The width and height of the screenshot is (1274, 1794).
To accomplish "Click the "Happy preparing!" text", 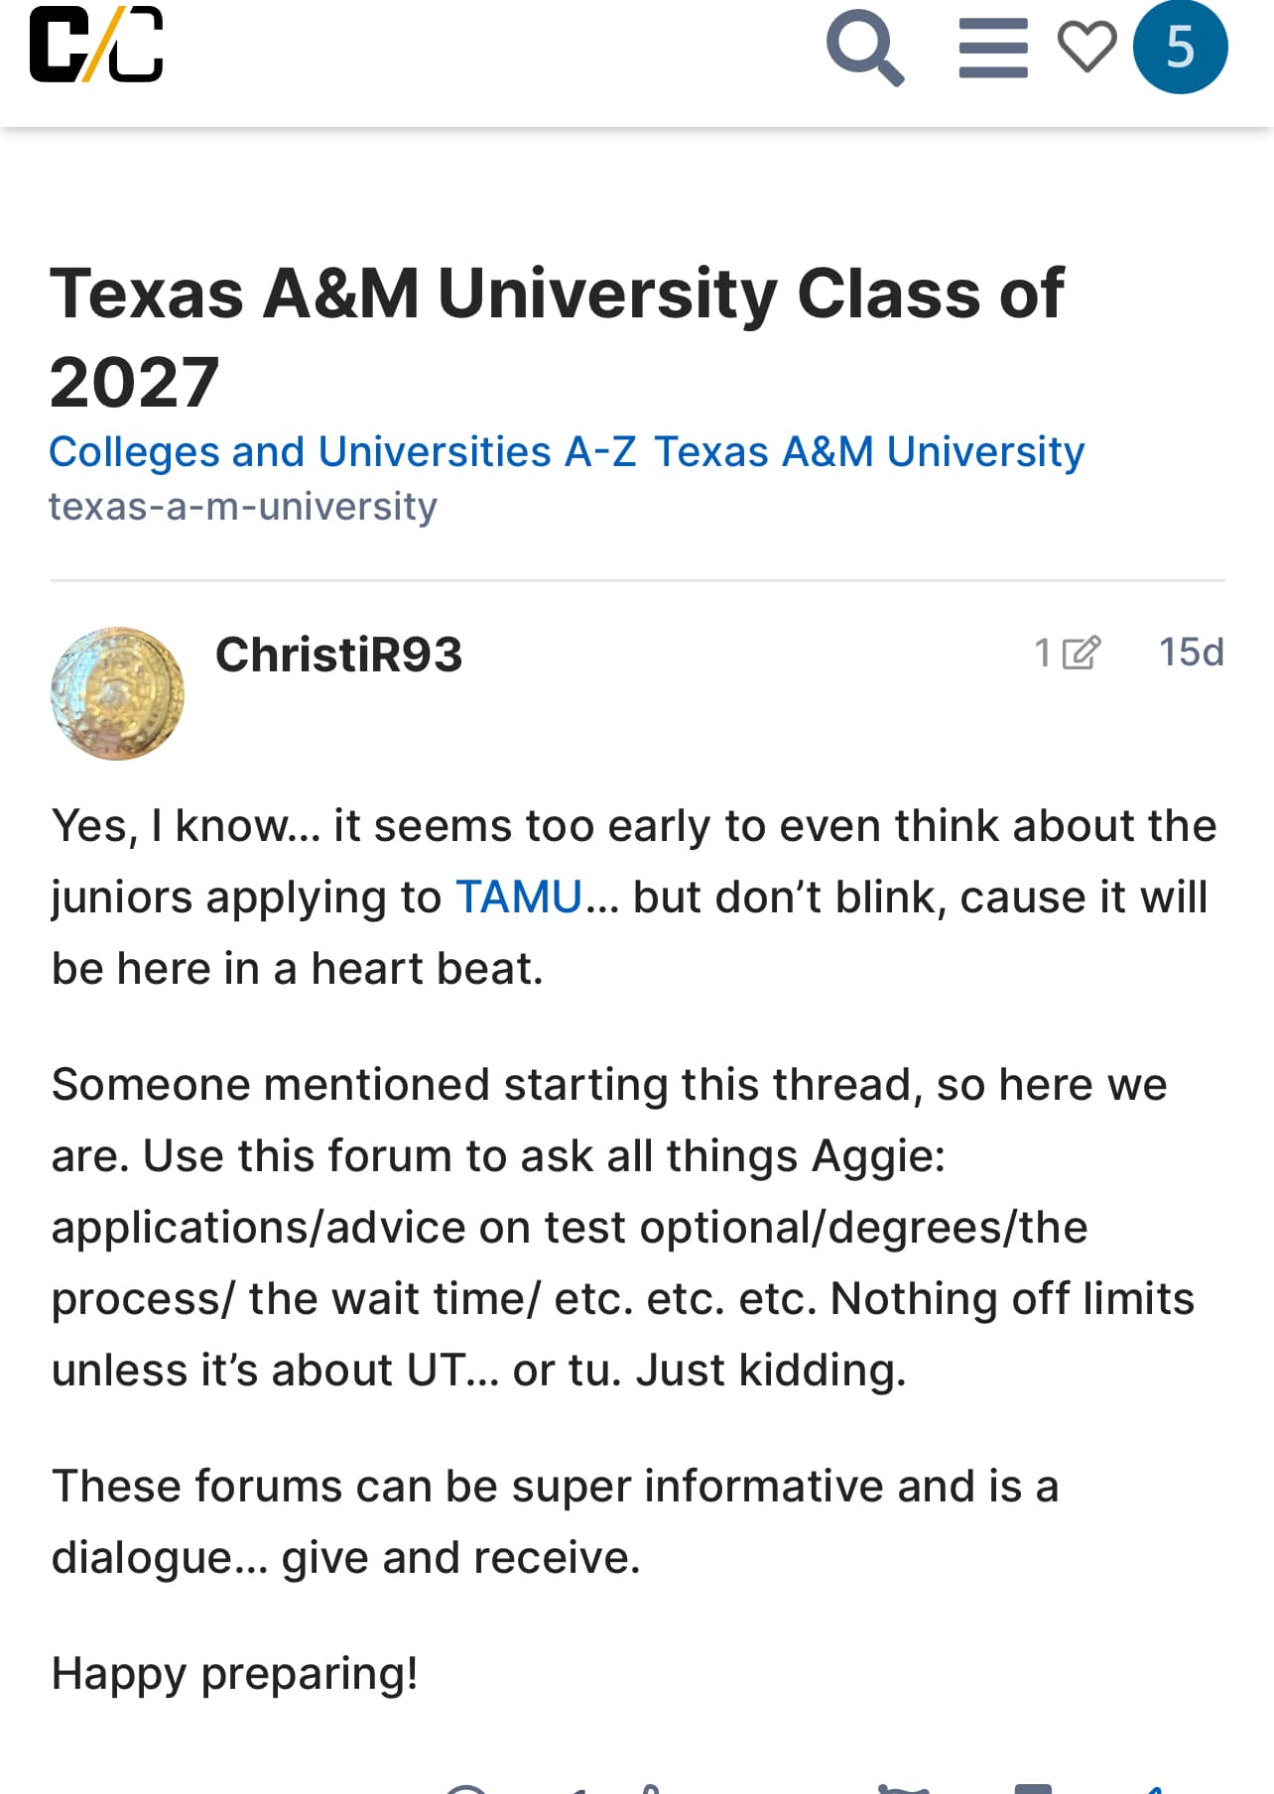I will pos(234,1673).
